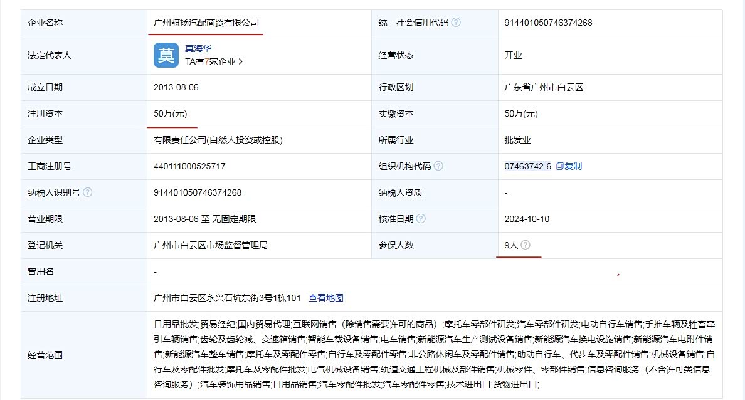Click help icon beside 组织机构代码 label

click(x=438, y=166)
